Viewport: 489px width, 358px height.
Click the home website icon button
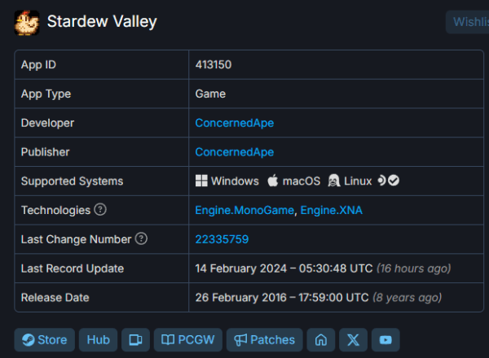(321, 340)
